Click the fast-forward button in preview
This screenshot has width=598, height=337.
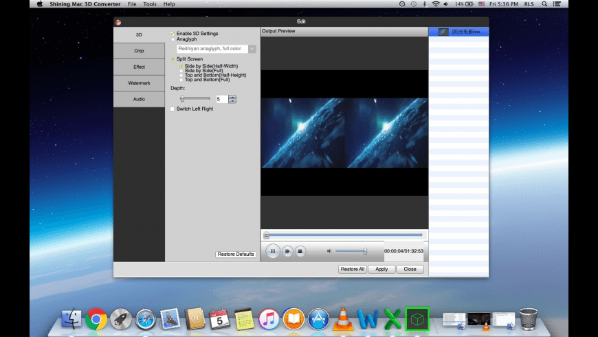287,252
